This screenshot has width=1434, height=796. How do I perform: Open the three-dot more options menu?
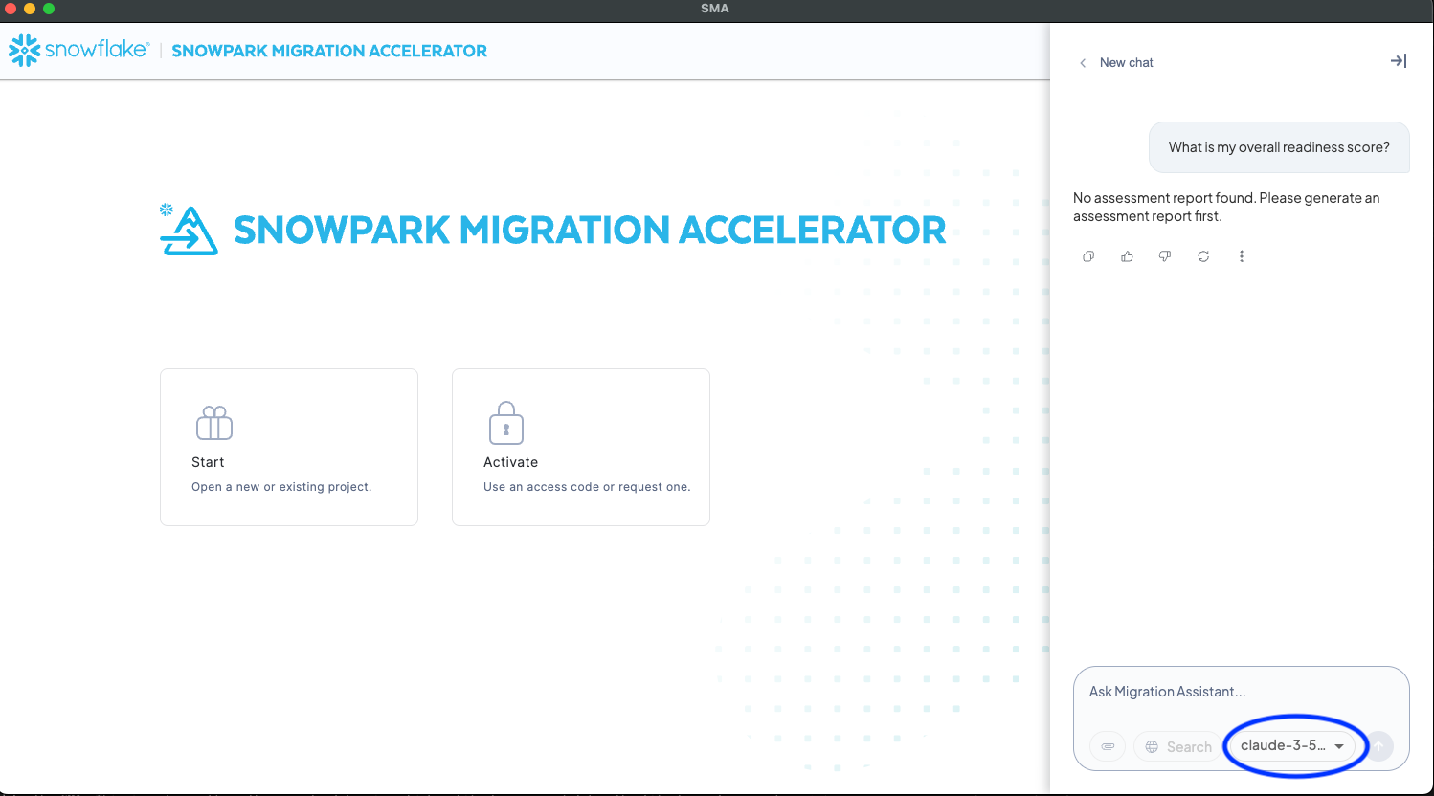point(1242,256)
